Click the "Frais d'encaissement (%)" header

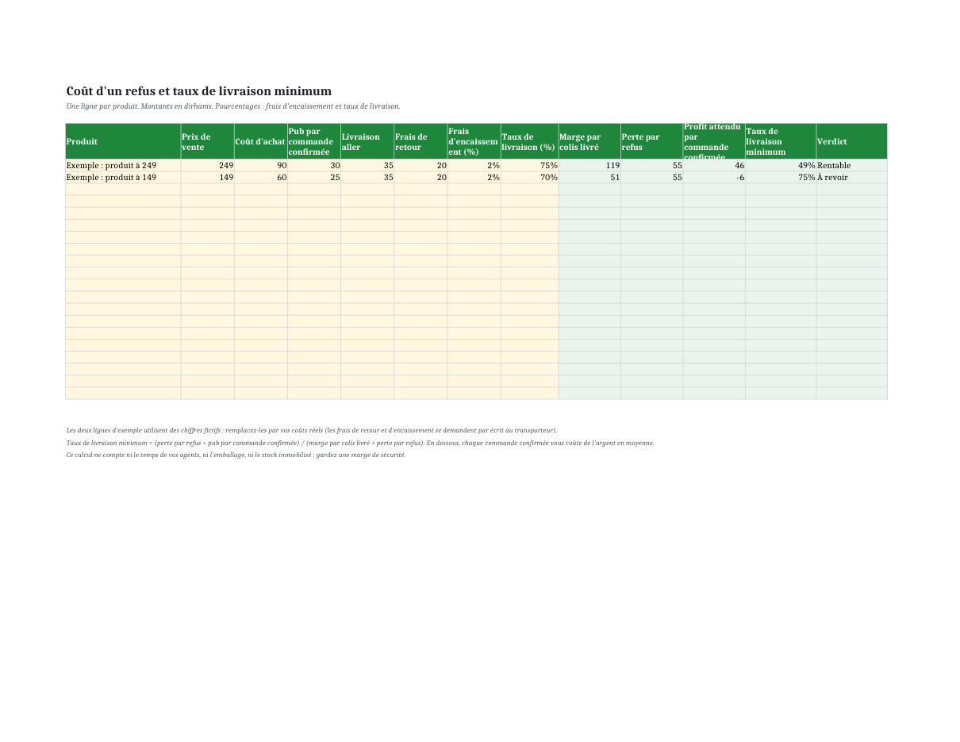[x=474, y=141]
